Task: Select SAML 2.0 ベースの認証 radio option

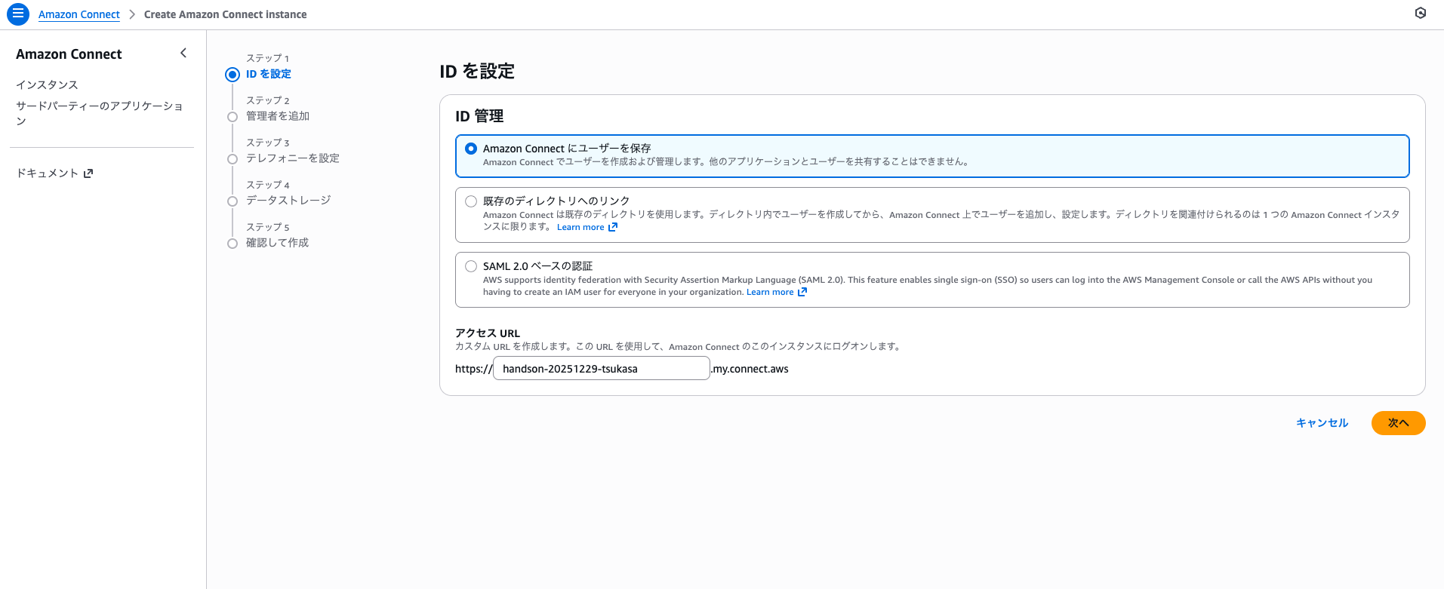Action: (x=471, y=266)
